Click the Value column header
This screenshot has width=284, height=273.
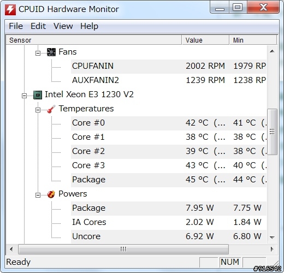pyautogui.click(x=205, y=40)
